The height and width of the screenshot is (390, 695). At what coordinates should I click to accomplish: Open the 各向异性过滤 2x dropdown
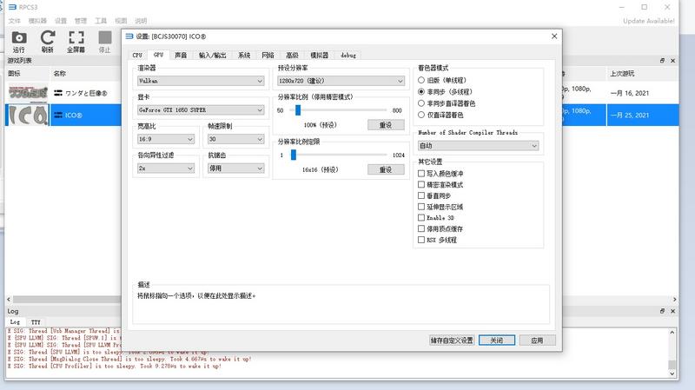pos(166,169)
